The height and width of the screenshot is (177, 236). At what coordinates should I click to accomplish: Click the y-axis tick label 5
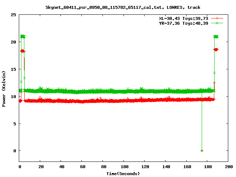click(15, 124)
